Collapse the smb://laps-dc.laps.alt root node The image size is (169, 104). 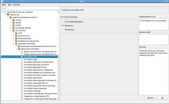pyautogui.click(x=2, y=12)
